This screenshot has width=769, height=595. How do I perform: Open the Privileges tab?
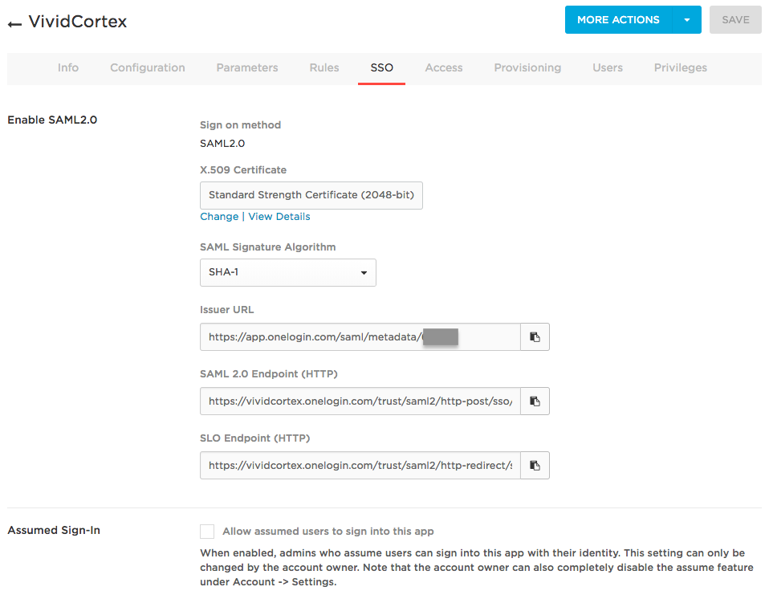tap(681, 67)
